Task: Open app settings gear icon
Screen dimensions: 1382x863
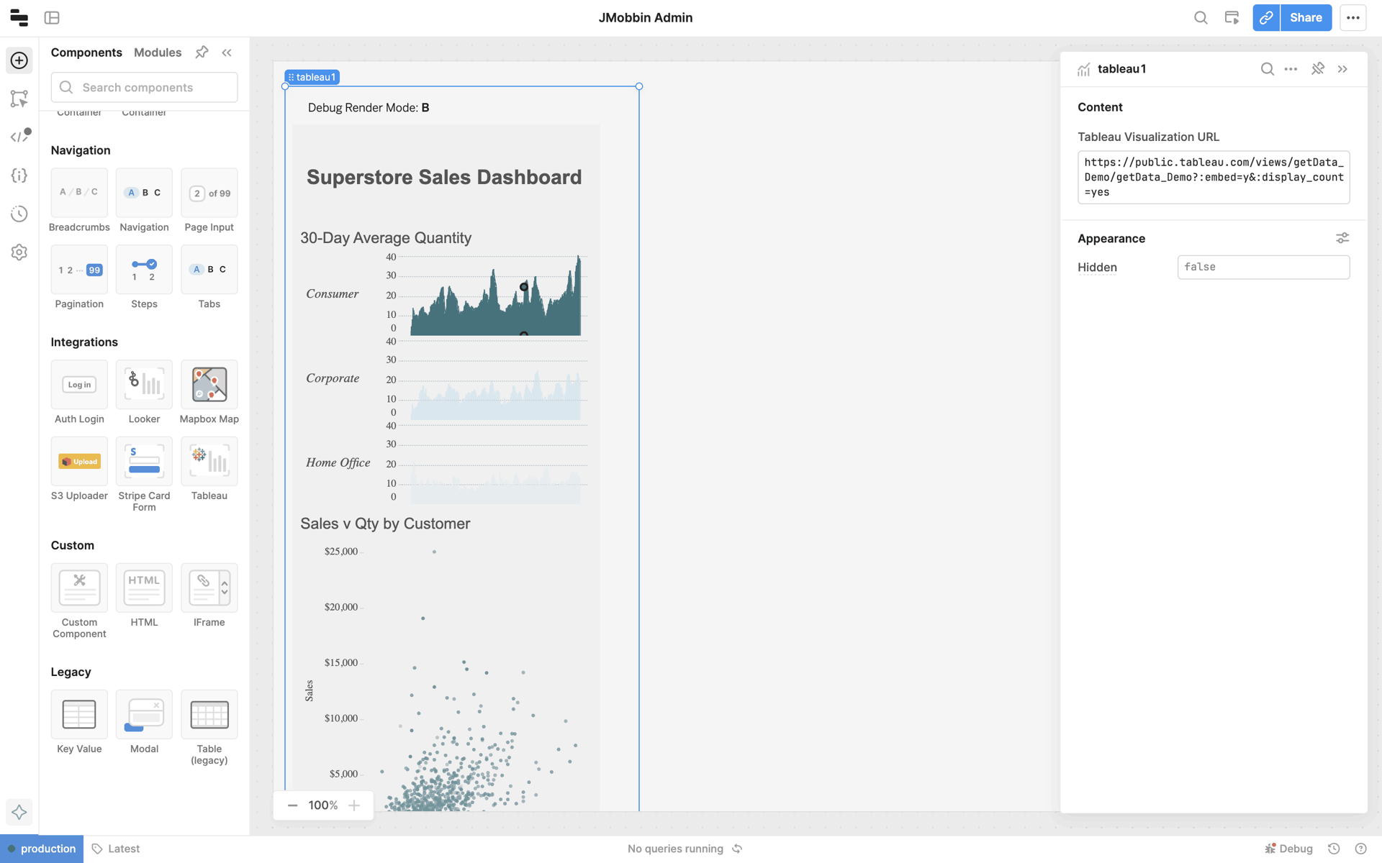Action: click(19, 252)
